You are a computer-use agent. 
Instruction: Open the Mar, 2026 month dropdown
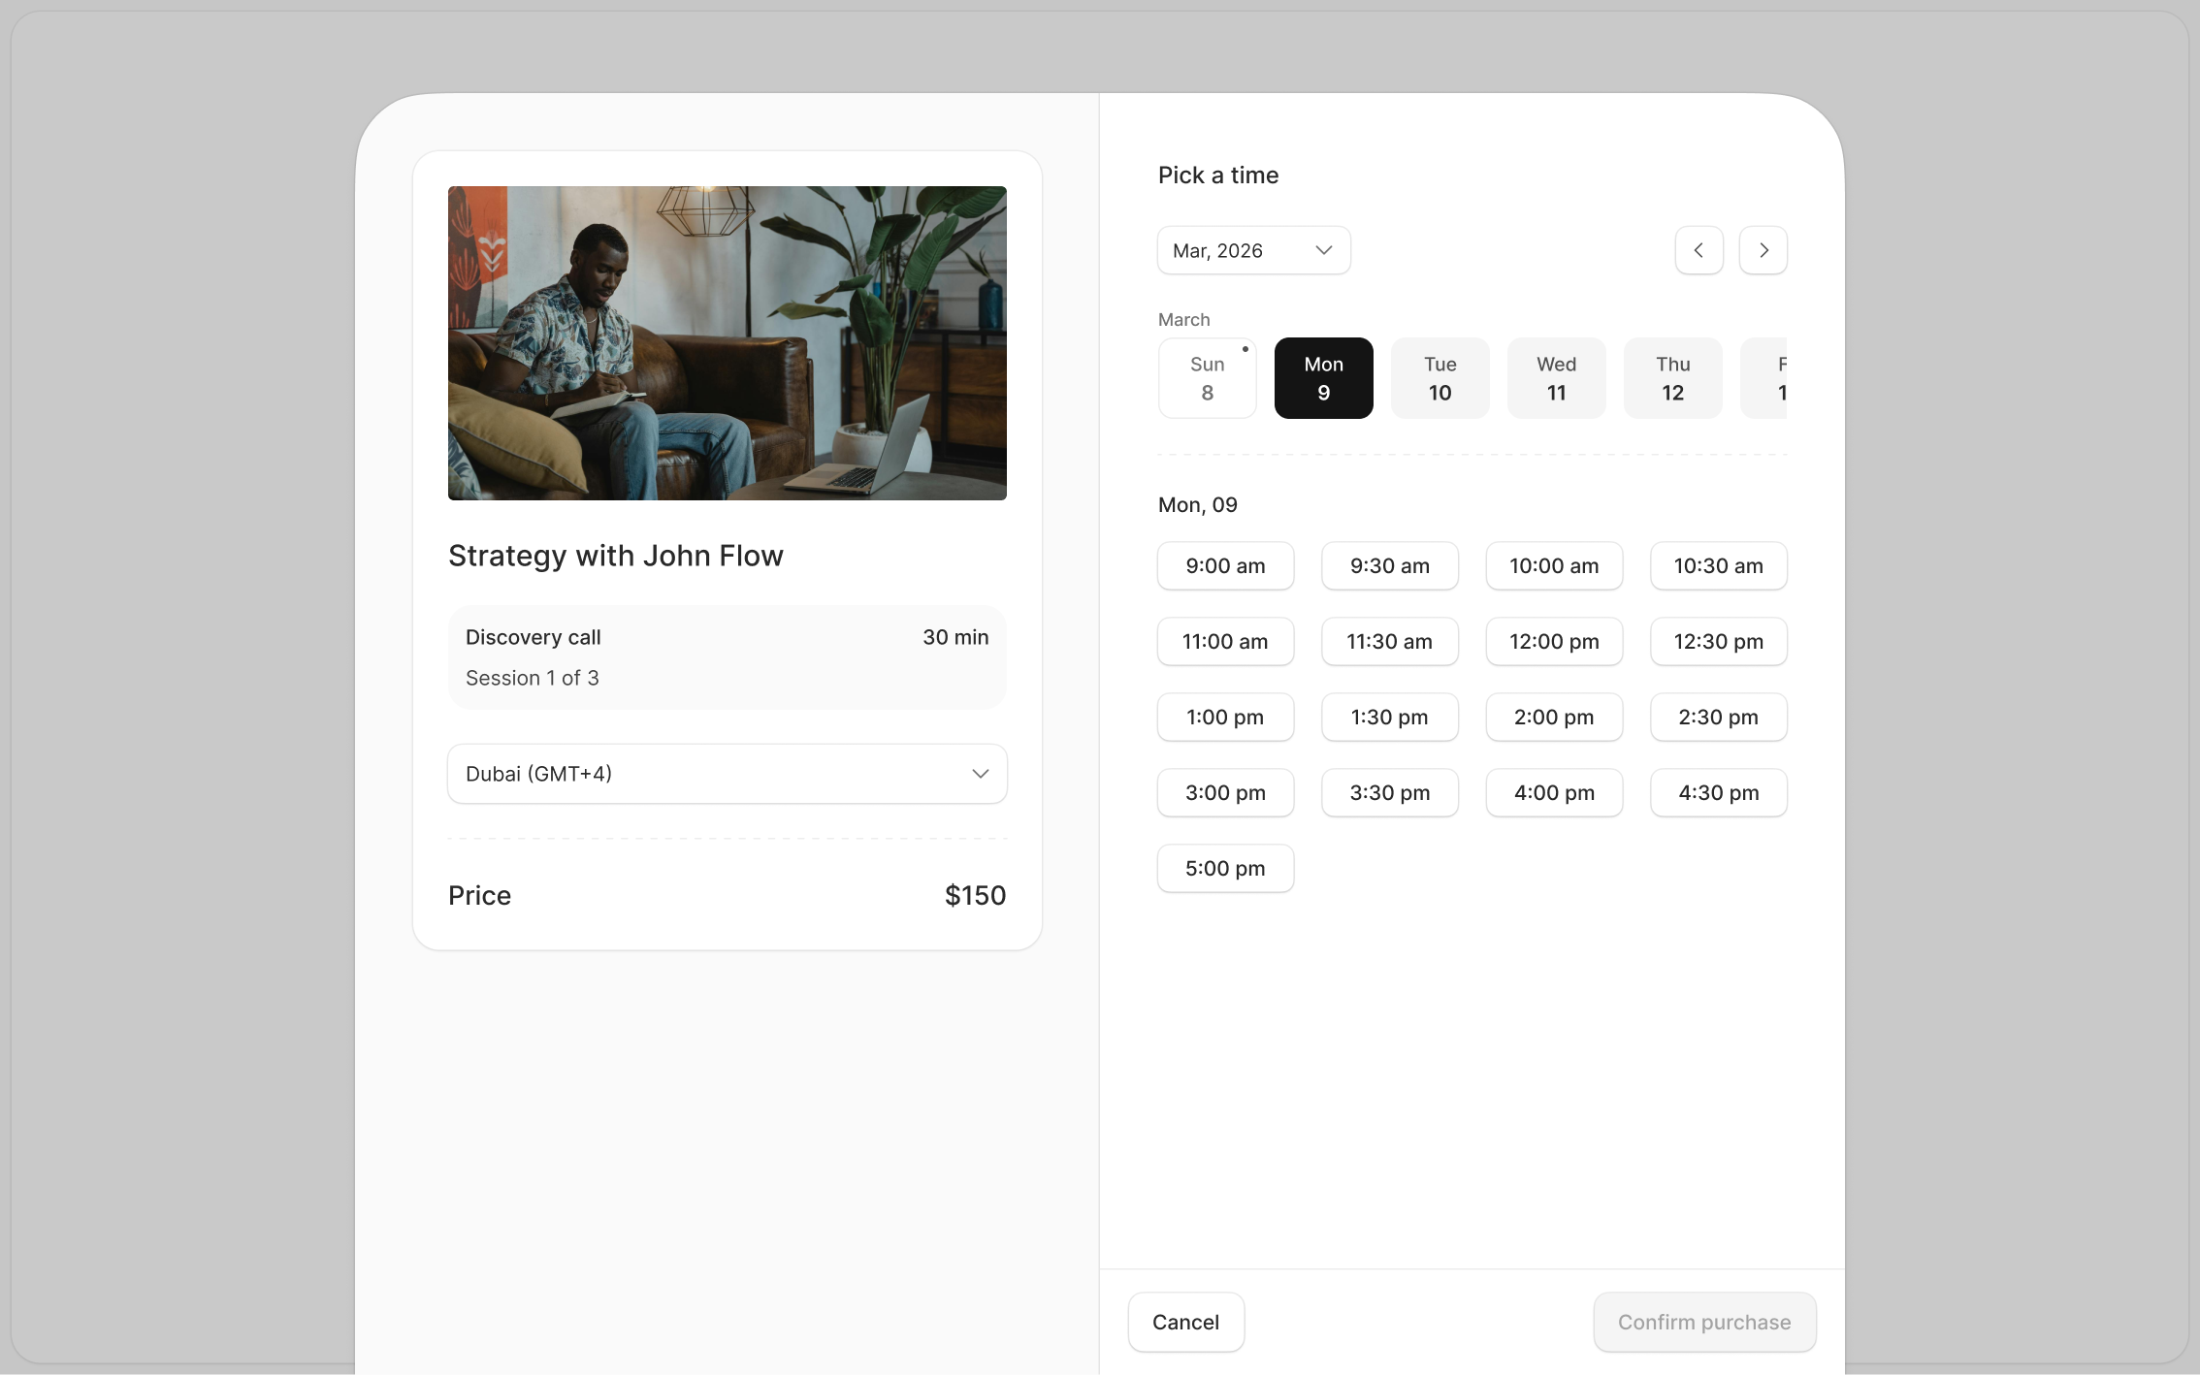pos(1253,250)
